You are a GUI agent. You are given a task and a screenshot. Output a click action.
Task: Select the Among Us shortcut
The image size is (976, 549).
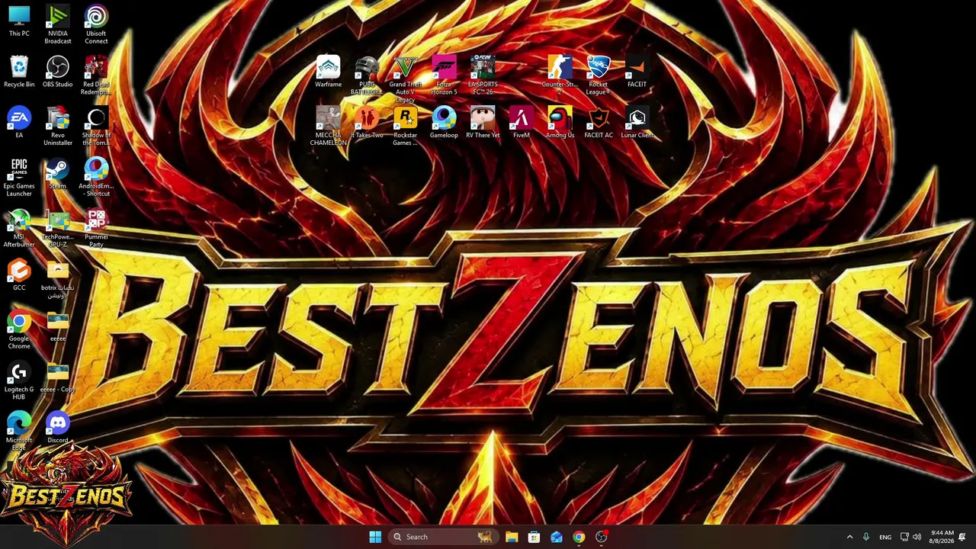pyautogui.click(x=560, y=124)
